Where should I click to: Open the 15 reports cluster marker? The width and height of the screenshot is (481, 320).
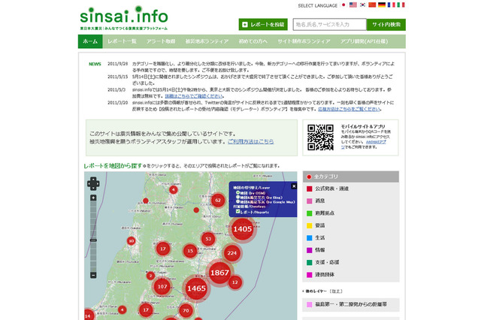click(190, 251)
